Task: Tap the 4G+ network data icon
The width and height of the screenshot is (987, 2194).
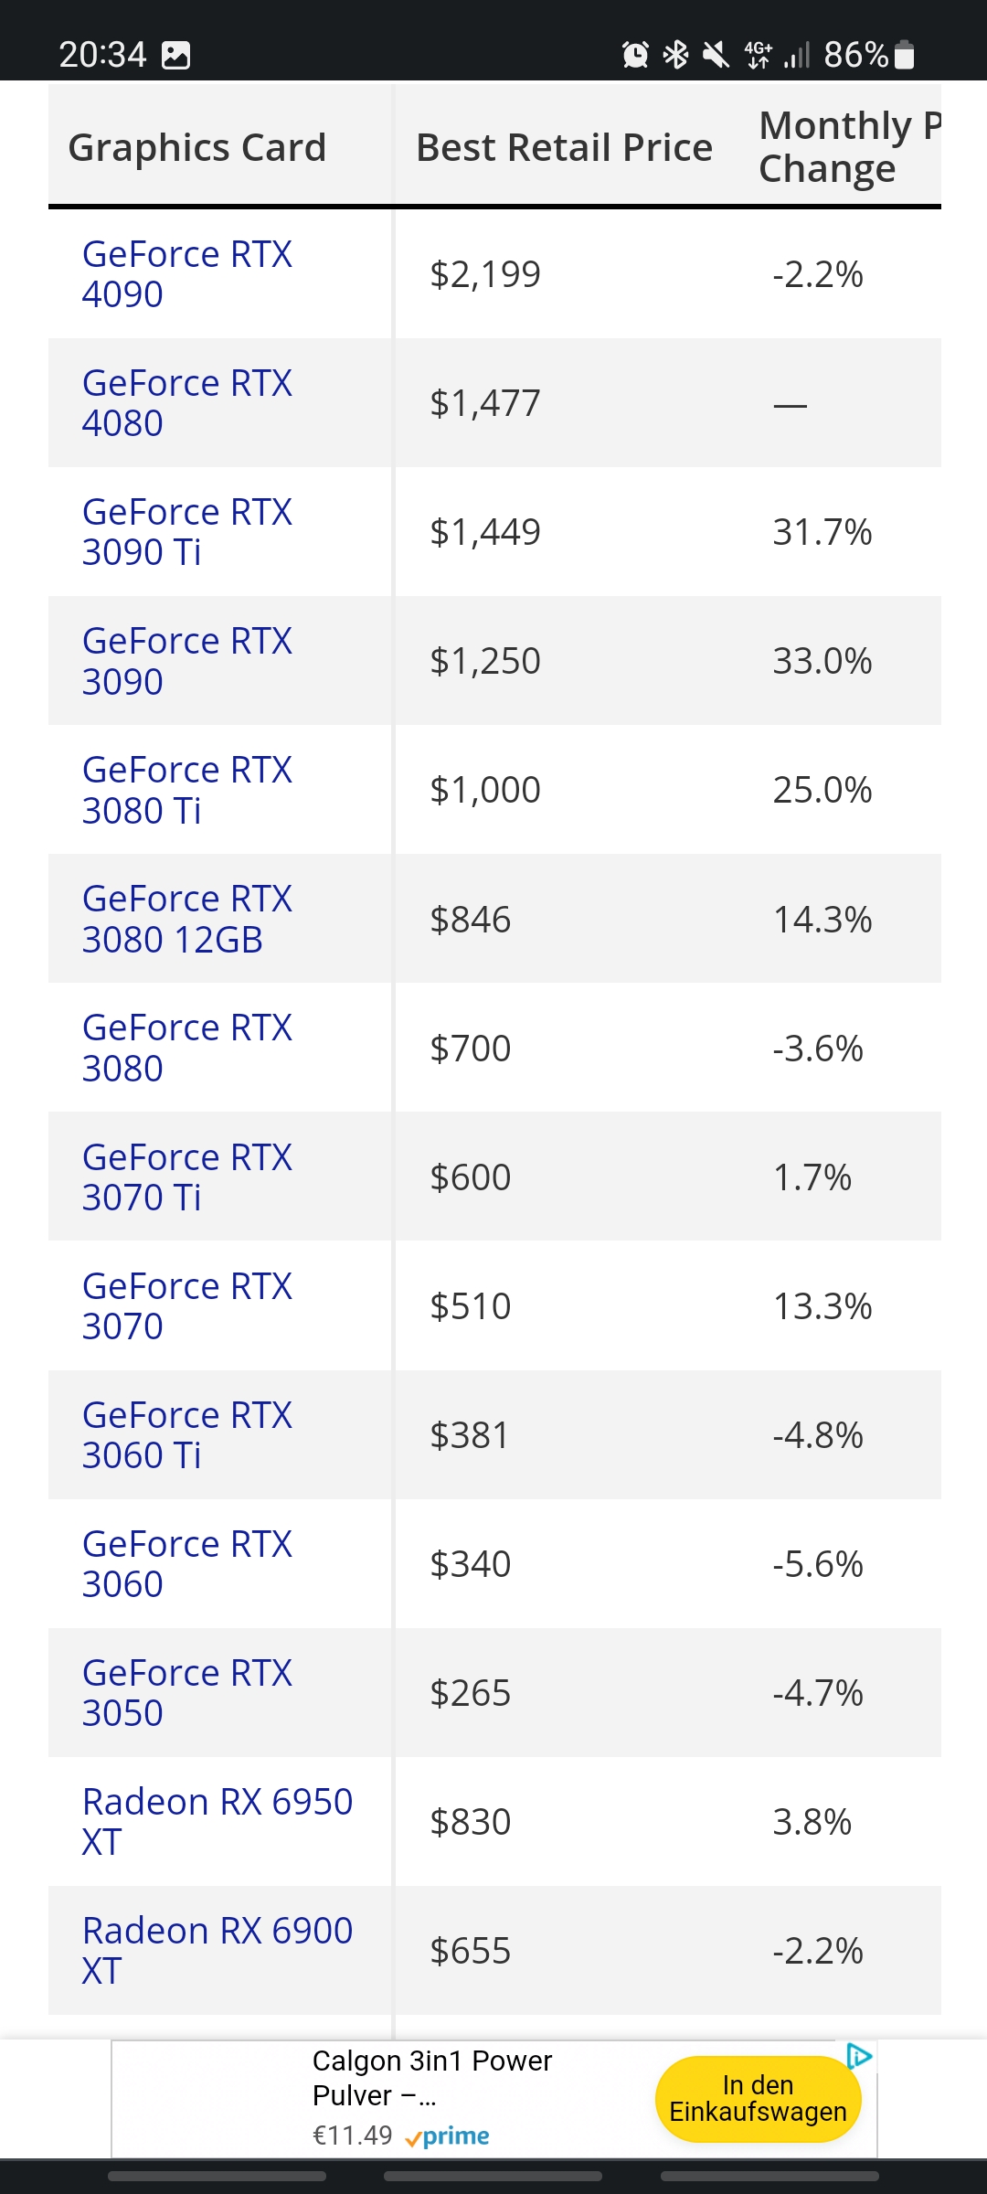Action: point(758,56)
